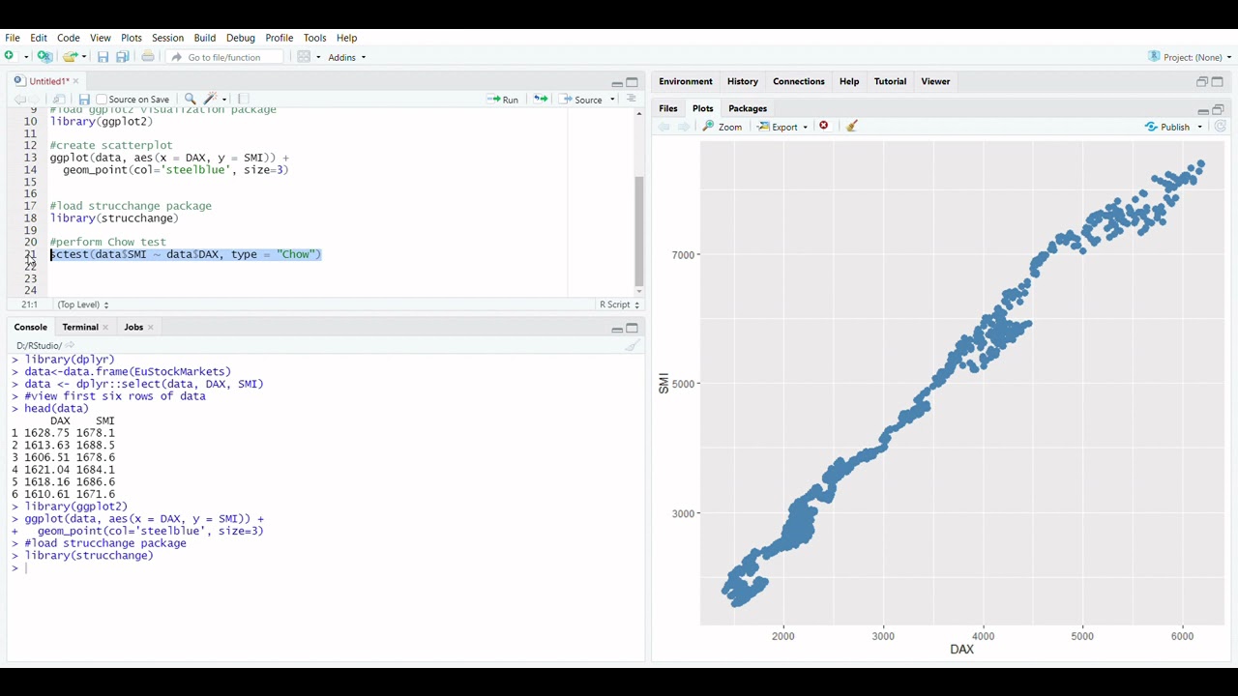Viewport: 1238px width, 696px height.
Task: Open the Code Tools dropdown arrow
Action: click(224, 100)
